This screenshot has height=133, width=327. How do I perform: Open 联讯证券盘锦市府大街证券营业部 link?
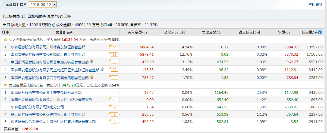click(48, 114)
